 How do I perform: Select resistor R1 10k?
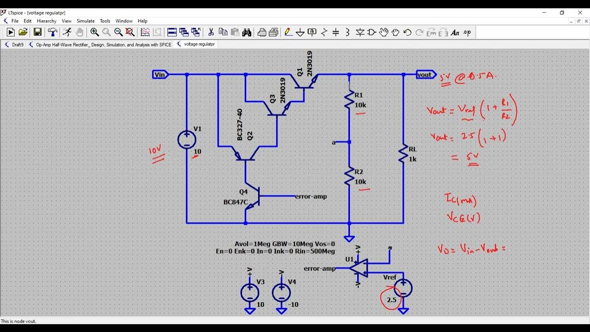(349, 100)
